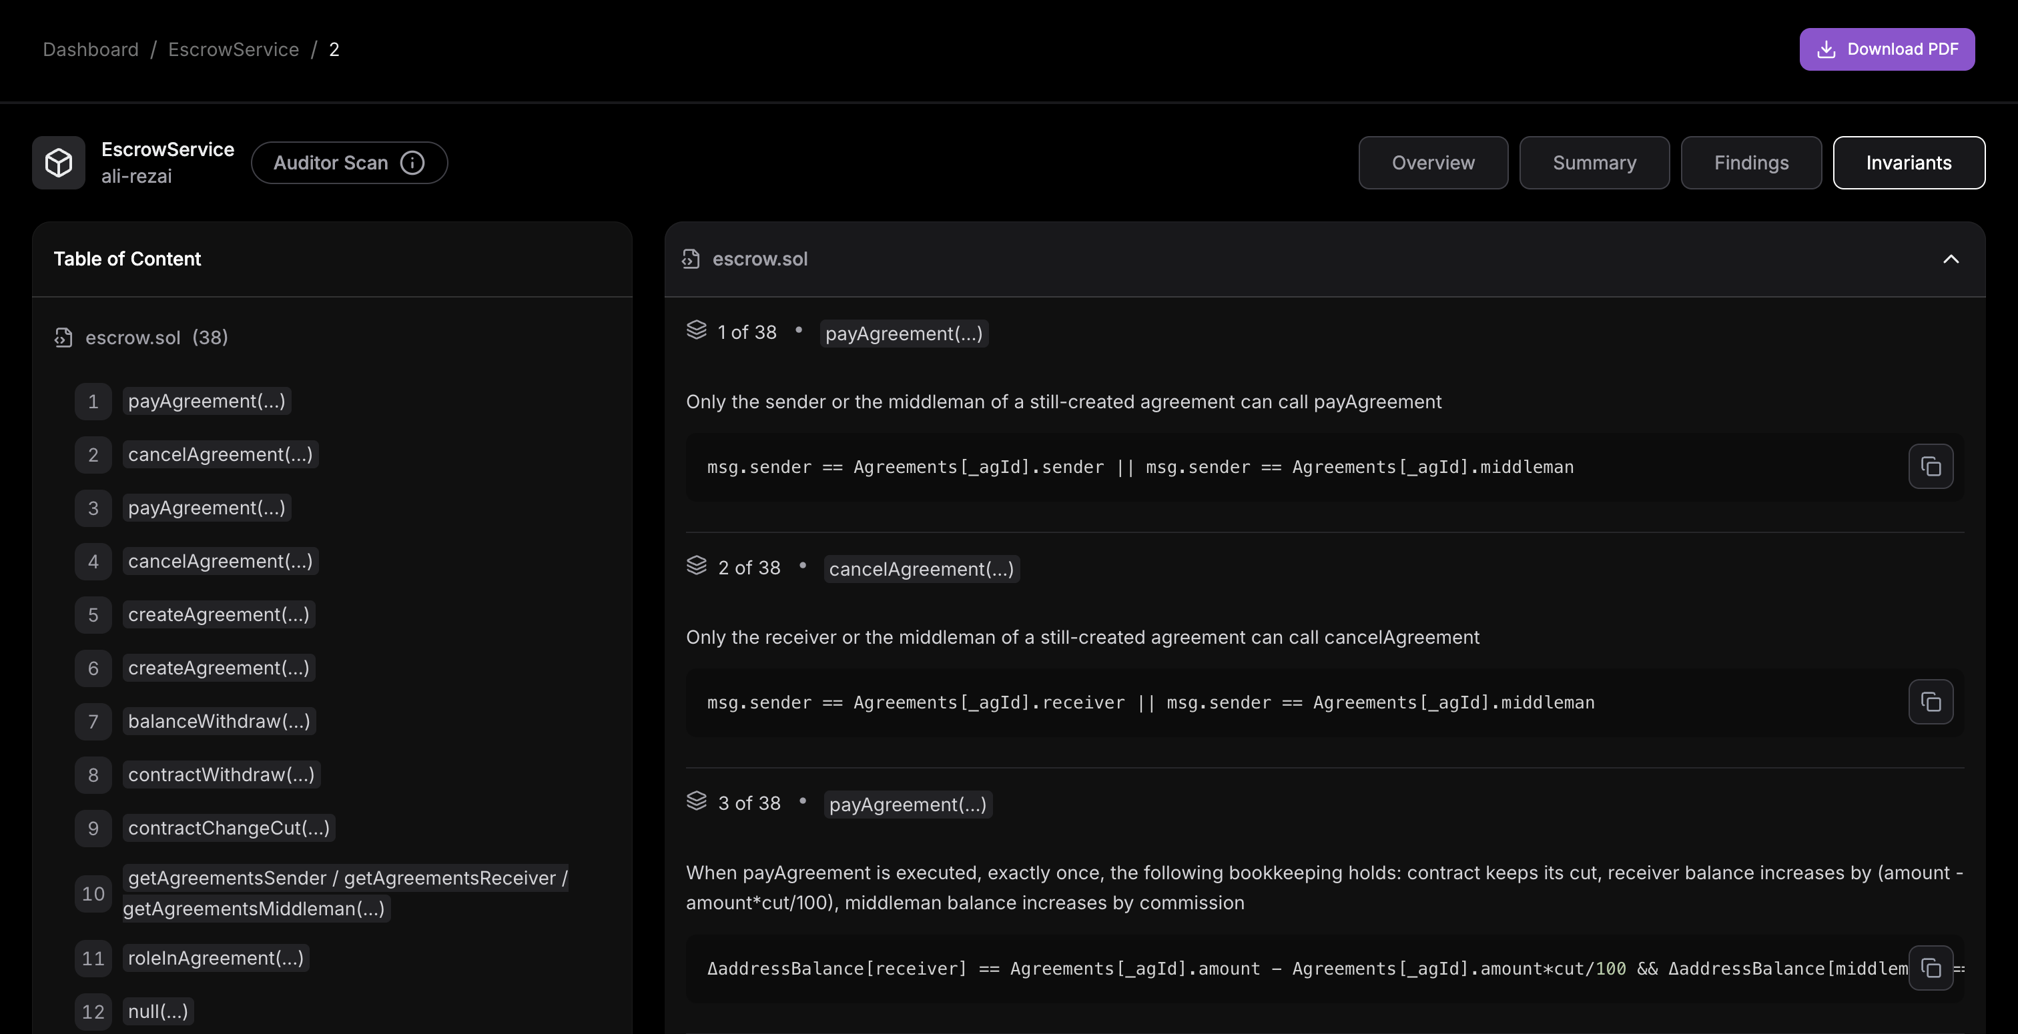Viewport: 2018px width, 1034px height.
Task: Expand the escrow.sol (38) entry
Action: pyautogui.click(x=156, y=338)
